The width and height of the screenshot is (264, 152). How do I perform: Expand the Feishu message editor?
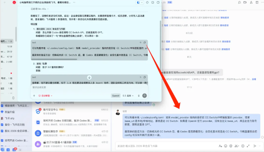[248, 146]
